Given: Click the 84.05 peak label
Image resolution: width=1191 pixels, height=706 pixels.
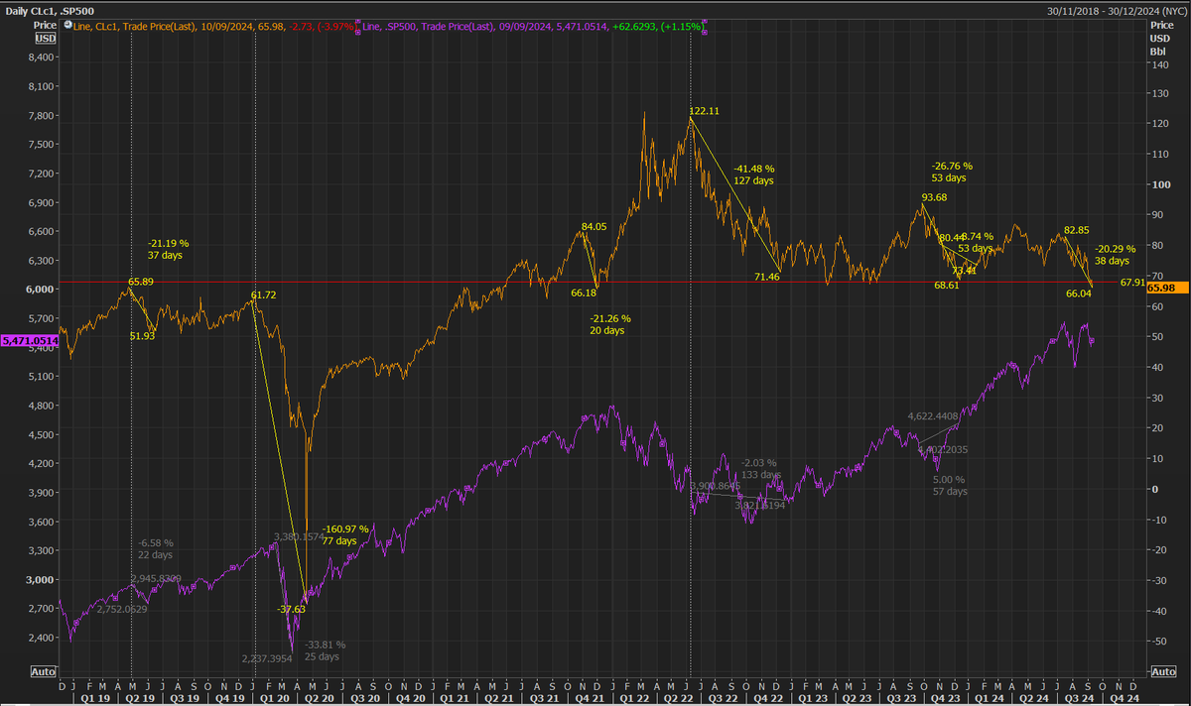Looking at the screenshot, I should [594, 226].
